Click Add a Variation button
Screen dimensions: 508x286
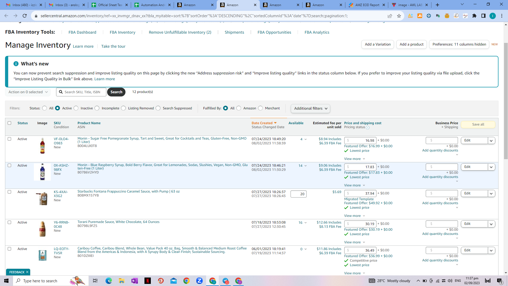pos(378,44)
